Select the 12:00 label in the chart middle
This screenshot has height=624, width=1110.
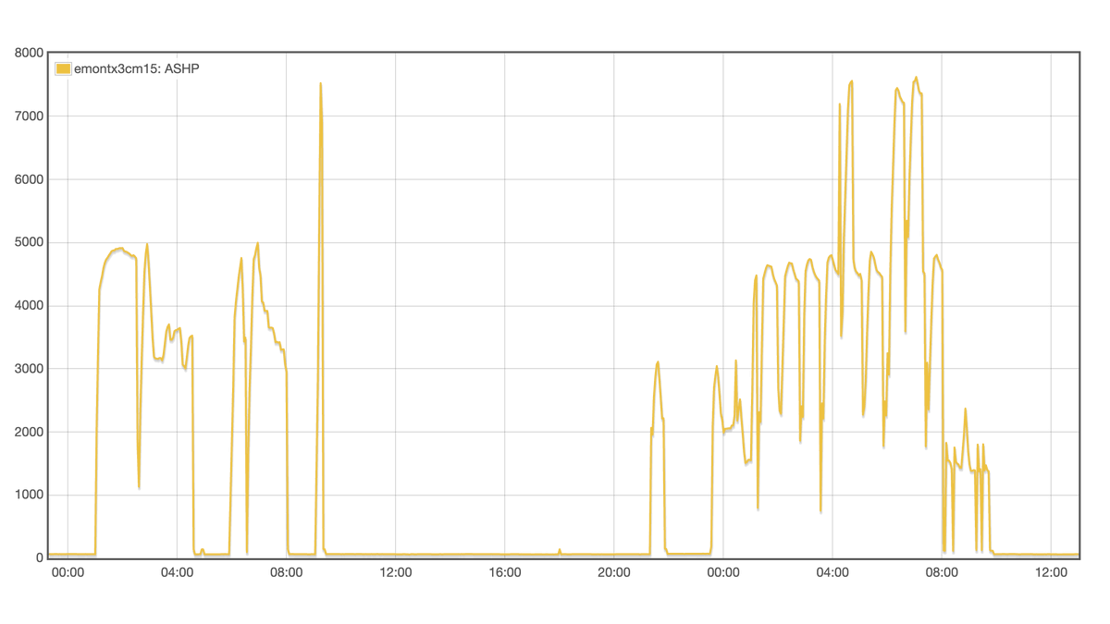[x=396, y=572]
